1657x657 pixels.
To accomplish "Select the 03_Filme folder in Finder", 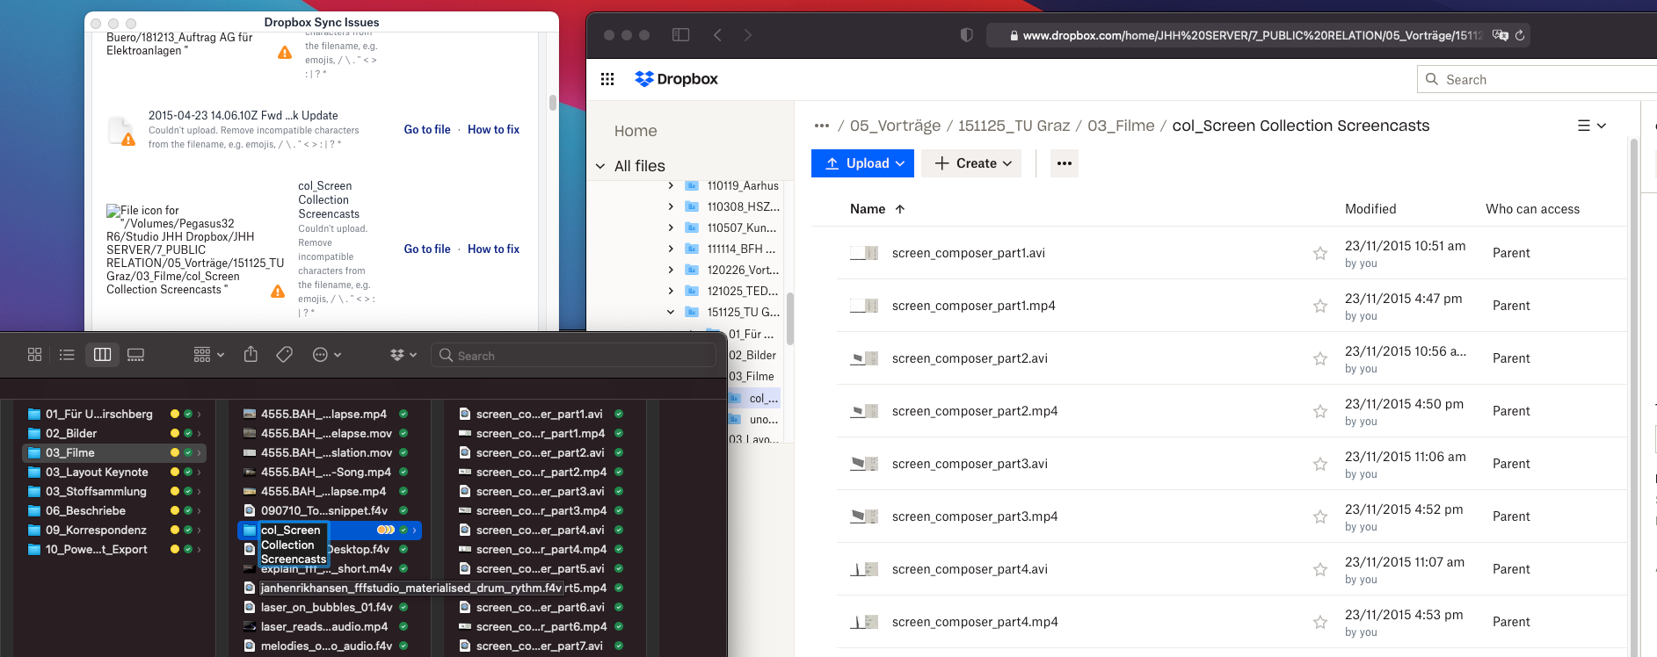I will click(114, 452).
